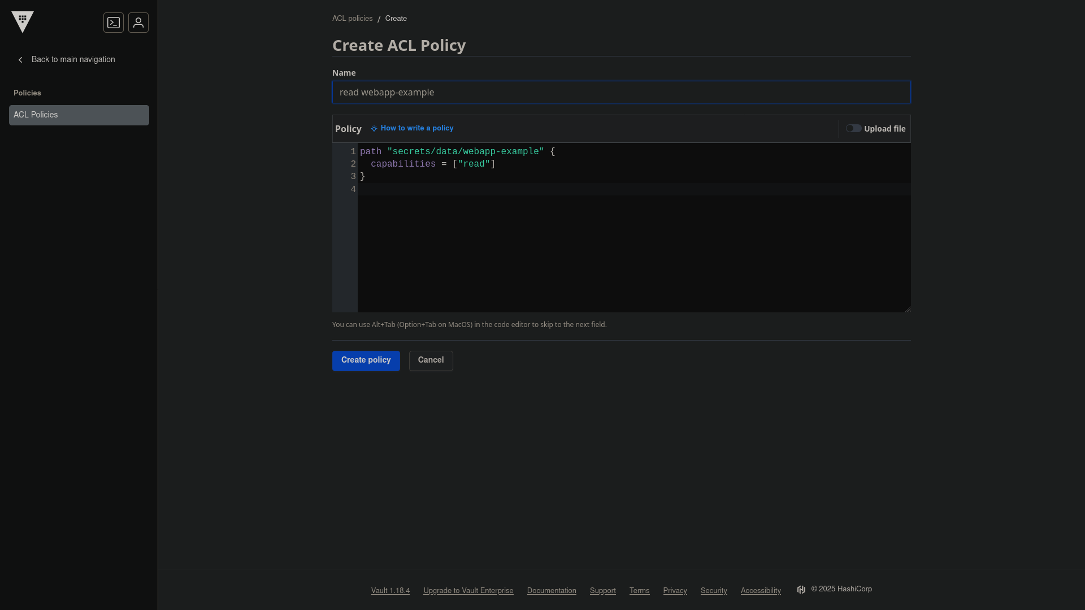
Task: Click the Vault 1.18.4 version link
Action: (x=390, y=590)
